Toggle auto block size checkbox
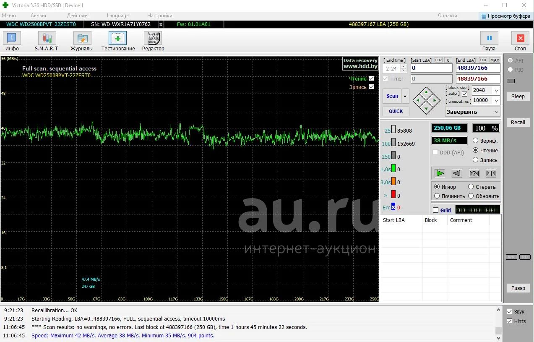This screenshot has width=534, height=342. pyautogui.click(x=464, y=94)
